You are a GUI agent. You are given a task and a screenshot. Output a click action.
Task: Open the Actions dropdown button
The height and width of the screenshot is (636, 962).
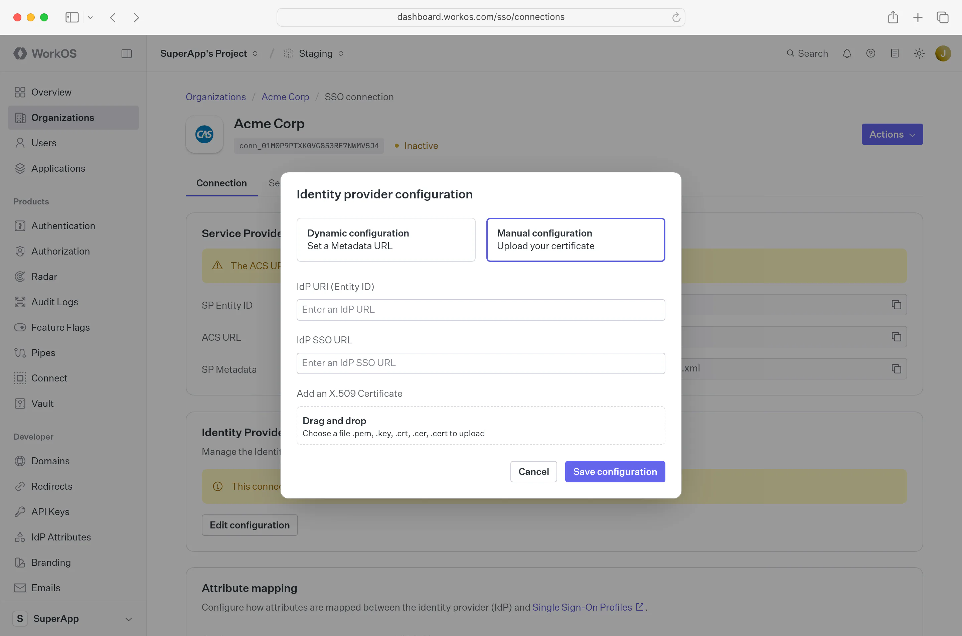[x=892, y=134]
